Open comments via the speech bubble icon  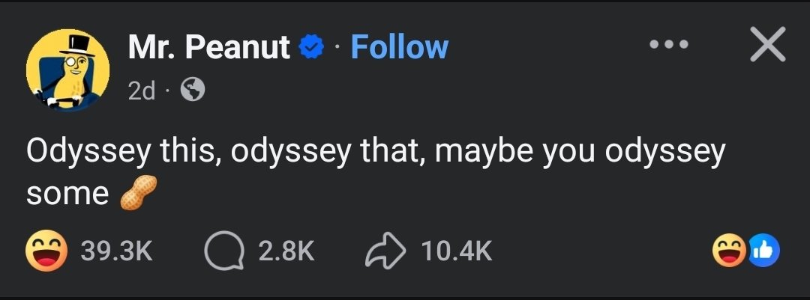[x=223, y=251]
